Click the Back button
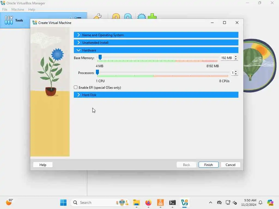The height and width of the screenshot is (209, 279). click(x=186, y=165)
